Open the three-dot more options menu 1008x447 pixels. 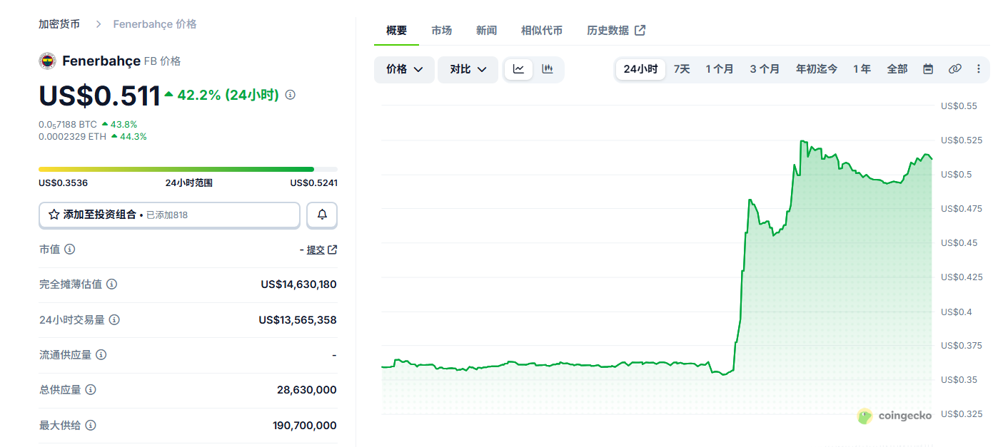(x=979, y=69)
